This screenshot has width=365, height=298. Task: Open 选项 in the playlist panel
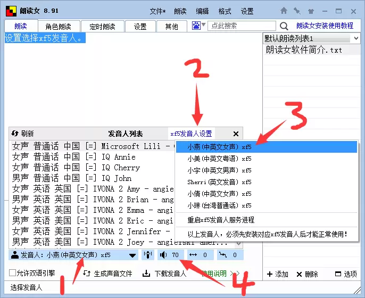click(346, 274)
